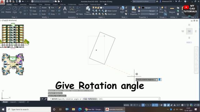This screenshot has width=200, height=112.
Task: Toggle polar tracking in status bar
Action: click(x=143, y=105)
